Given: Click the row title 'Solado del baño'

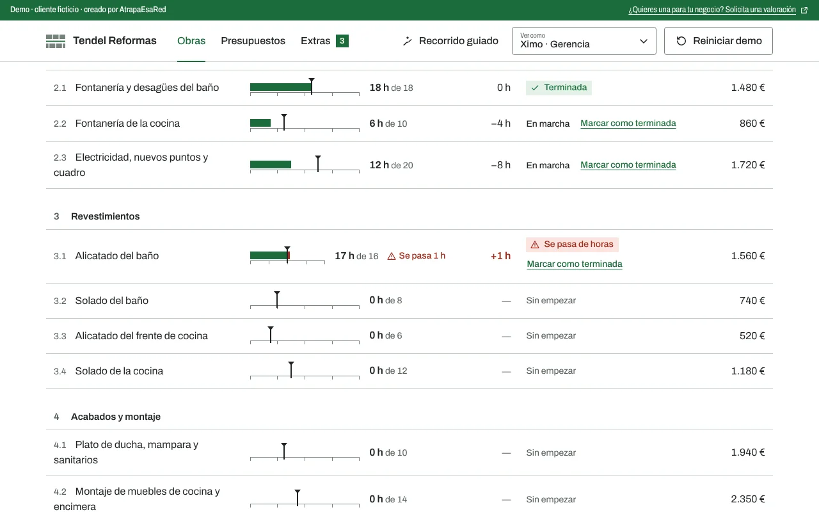Looking at the screenshot, I should [x=112, y=301].
